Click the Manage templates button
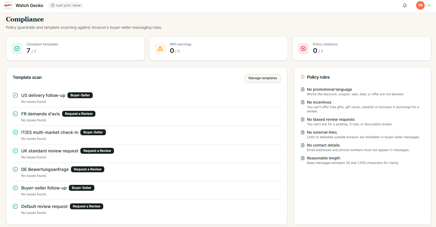Viewport: 436px width, 227px height. 263,78
